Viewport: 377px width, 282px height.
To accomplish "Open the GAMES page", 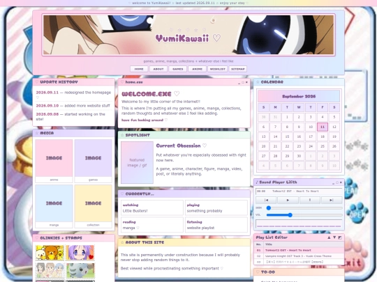I will 178,69.
